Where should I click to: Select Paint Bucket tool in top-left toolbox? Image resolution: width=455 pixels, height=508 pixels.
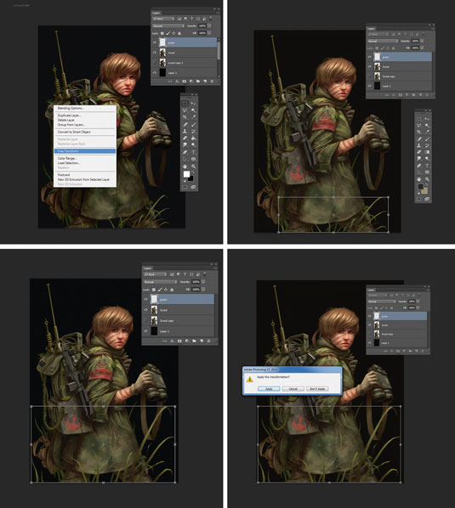pos(193,138)
